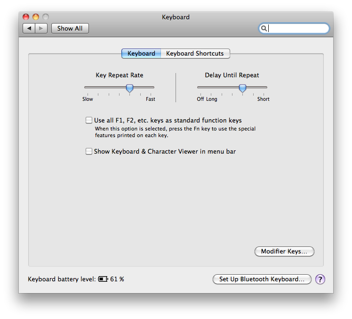The width and height of the screenshot is (352, 319).
Task: Click the keyboard battery level icon
Action: [x=103, y=279]
